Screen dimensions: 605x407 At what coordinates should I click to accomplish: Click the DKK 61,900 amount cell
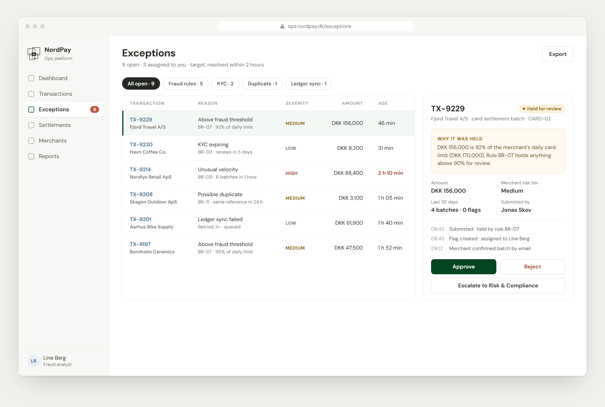(x=349, y=223)
